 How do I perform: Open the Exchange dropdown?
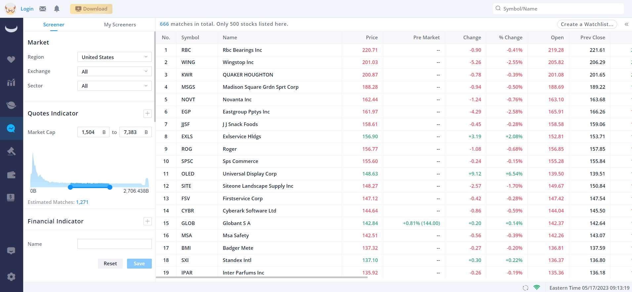click(114, 72)
